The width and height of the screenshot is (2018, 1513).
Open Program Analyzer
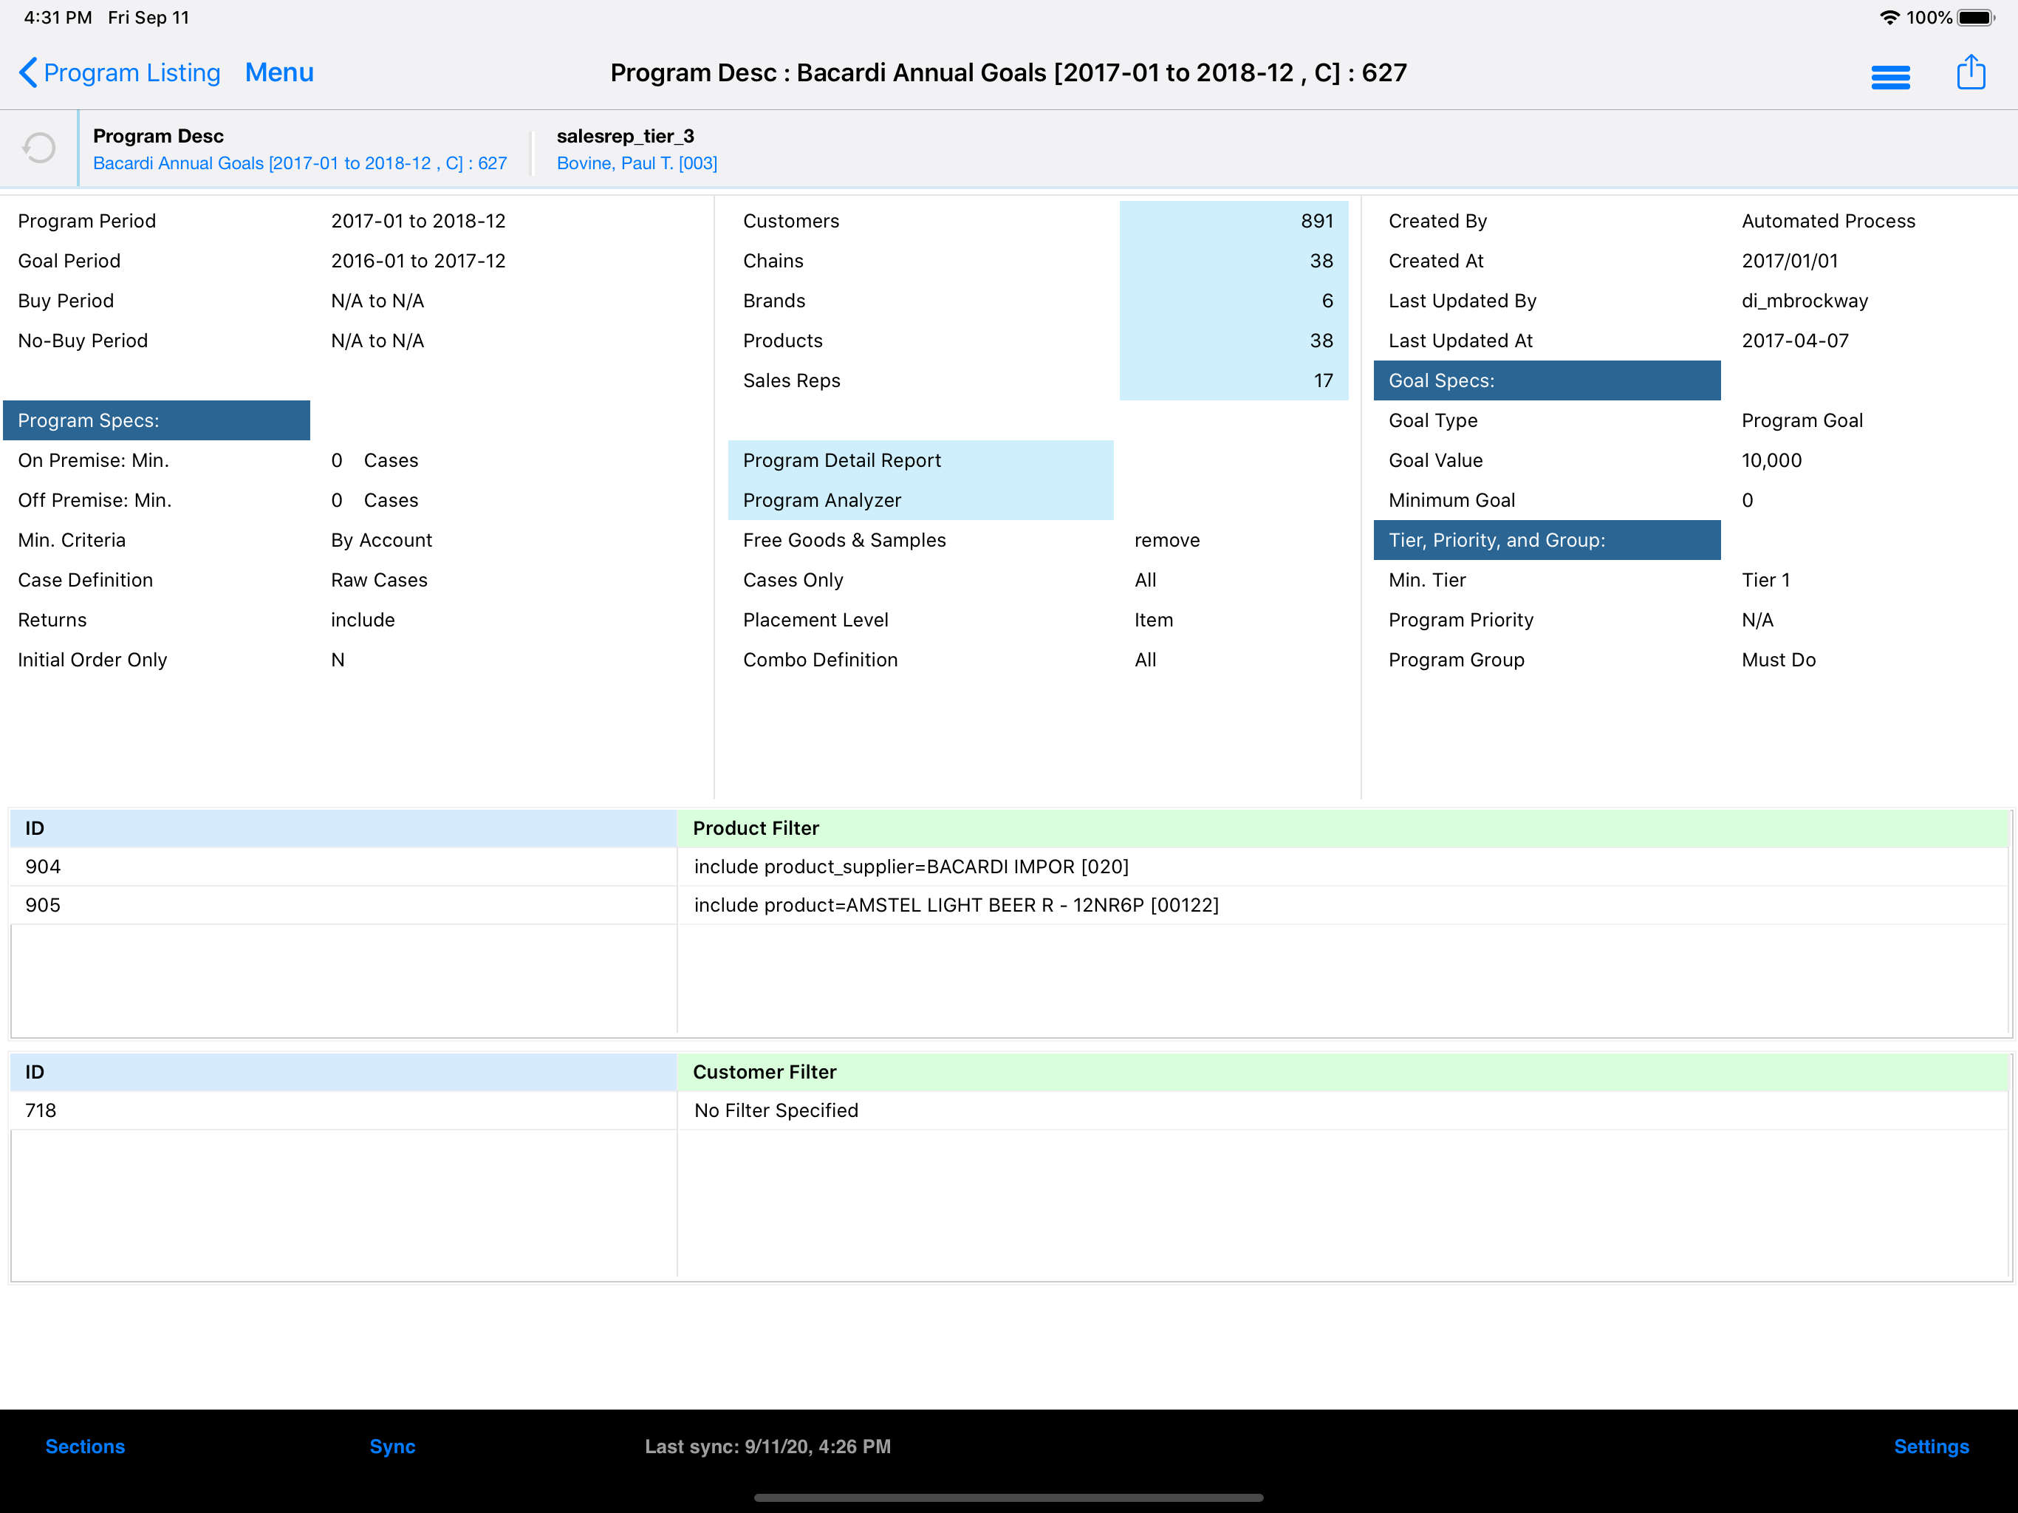coord(920,500)
